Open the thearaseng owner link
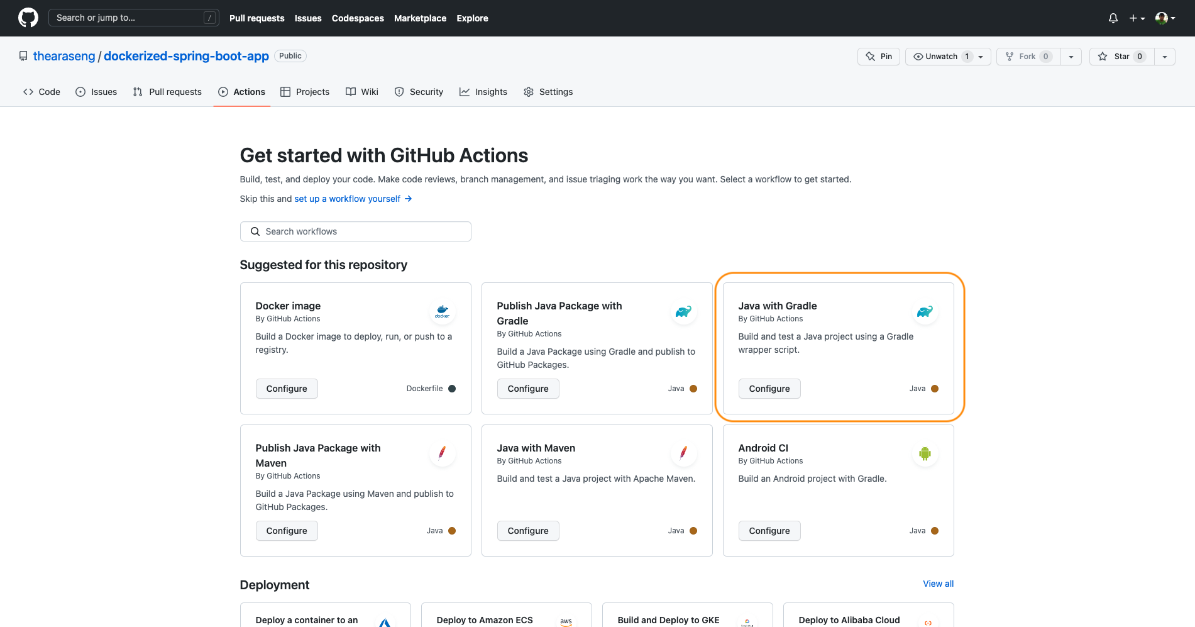 pos(64,56)
